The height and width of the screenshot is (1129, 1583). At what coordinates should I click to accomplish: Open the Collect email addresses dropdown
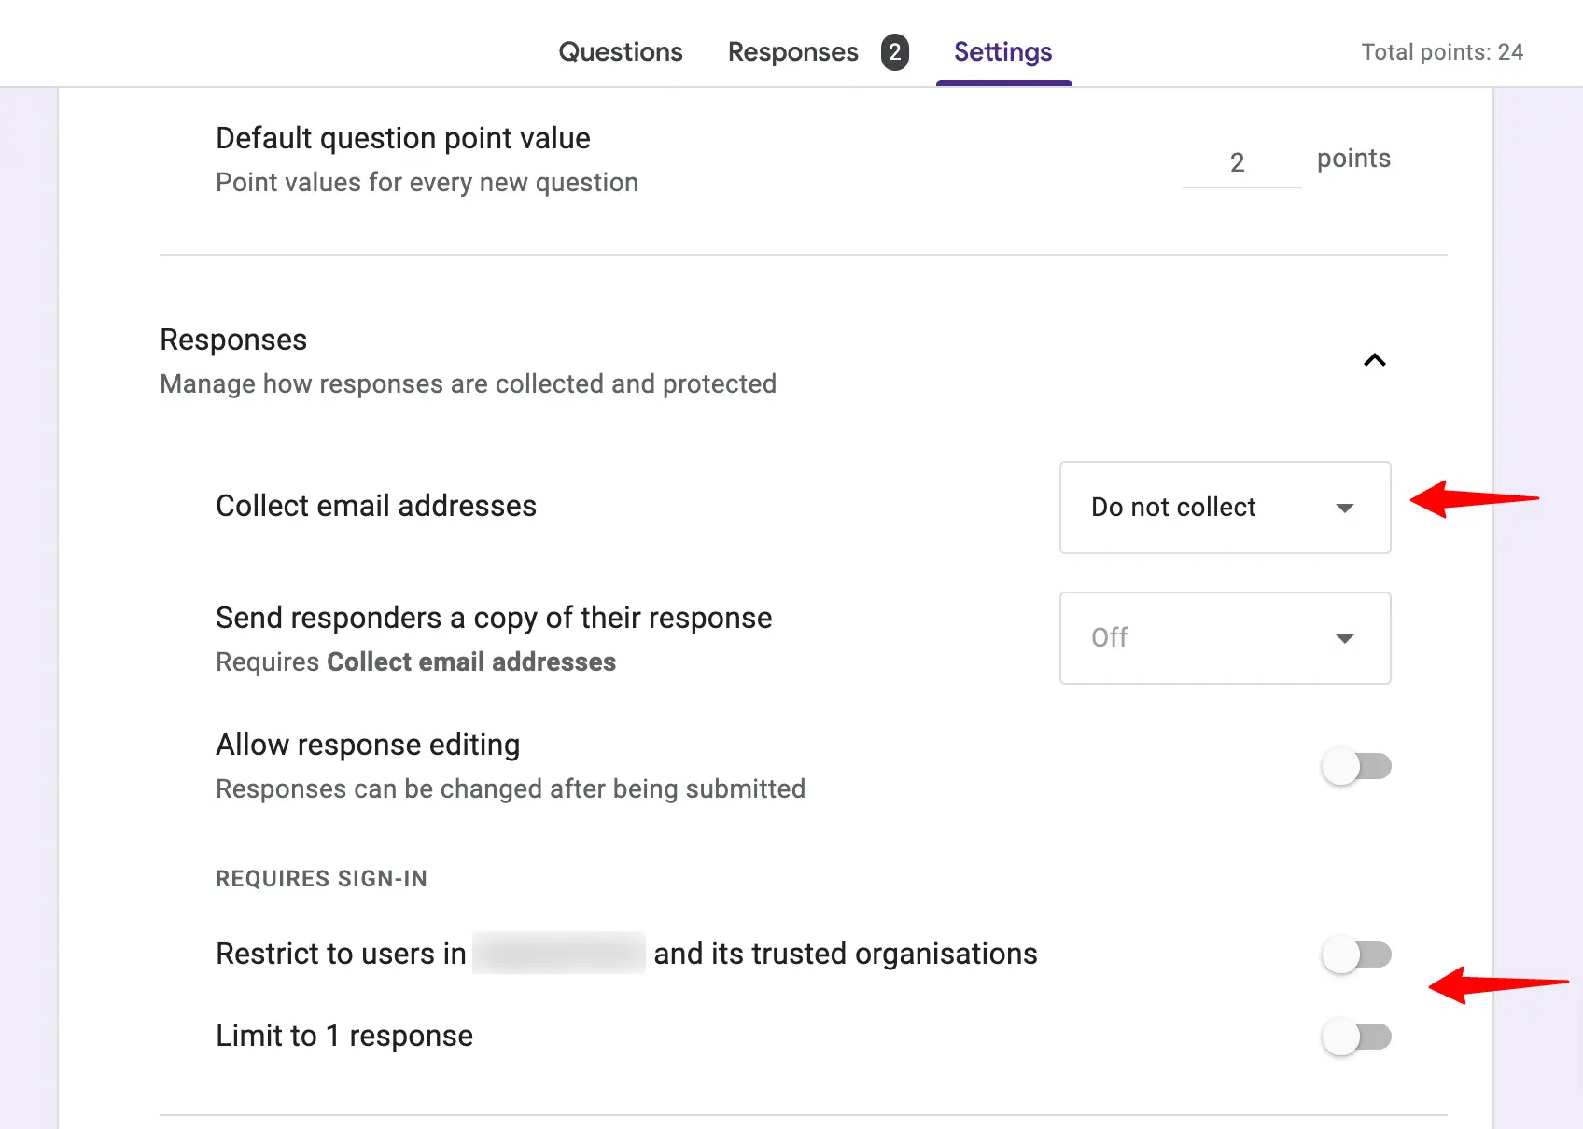click(1225, 508)
